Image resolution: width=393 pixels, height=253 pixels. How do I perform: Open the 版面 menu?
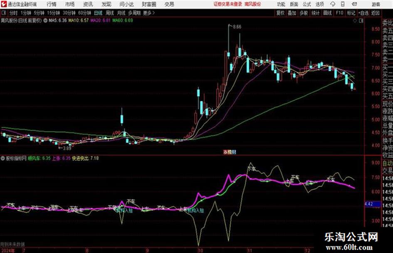pos(294,4)
